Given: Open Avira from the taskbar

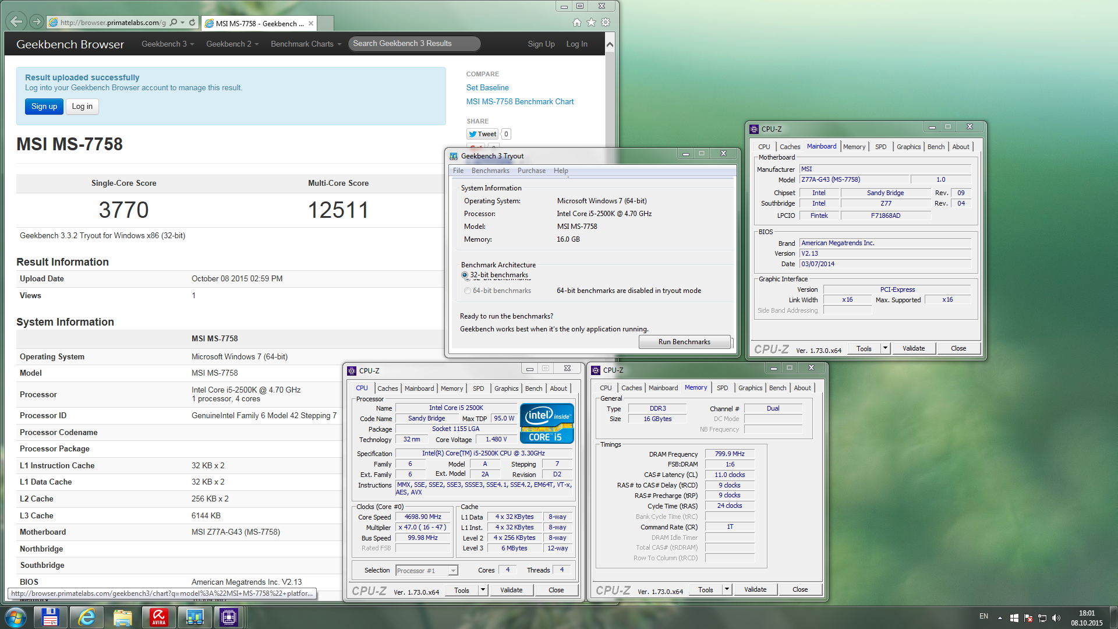Looking at the screenshot, I should 158,617.
